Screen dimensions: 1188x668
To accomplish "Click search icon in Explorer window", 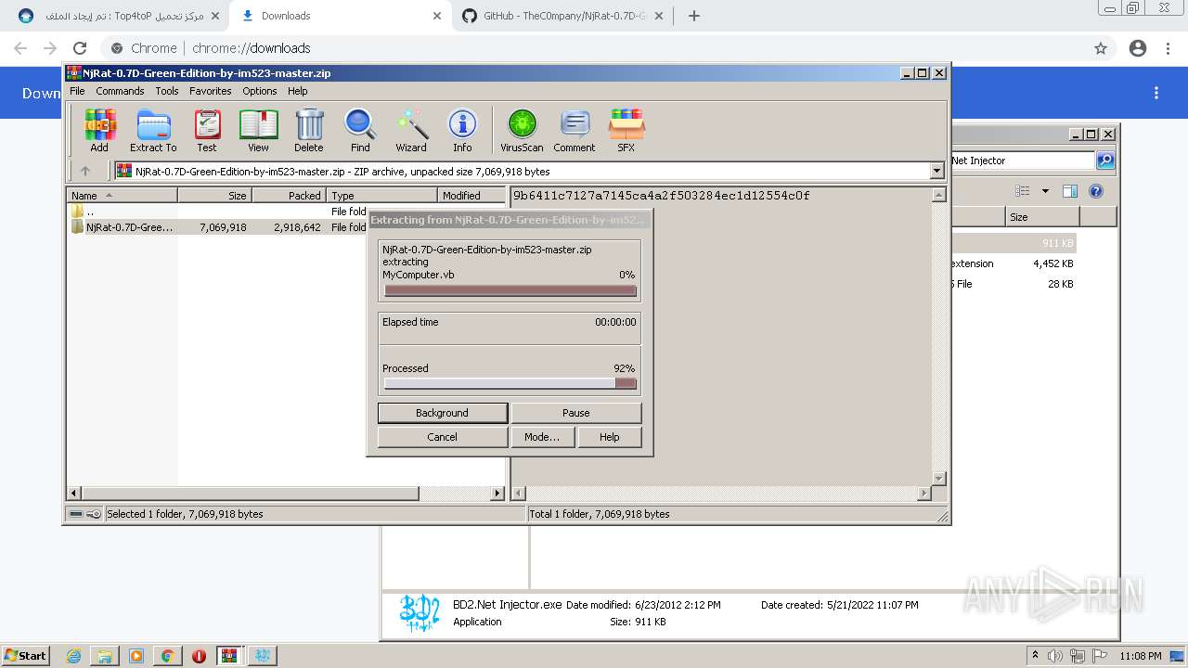I will pyautogui.click(x=1105, y=161).
